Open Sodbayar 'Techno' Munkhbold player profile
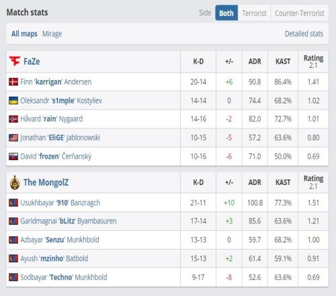The height and width of the screenshot is (296, 336). click(64, 277)
